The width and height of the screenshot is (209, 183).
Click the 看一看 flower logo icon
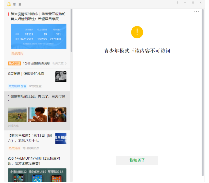coord(9,4)
